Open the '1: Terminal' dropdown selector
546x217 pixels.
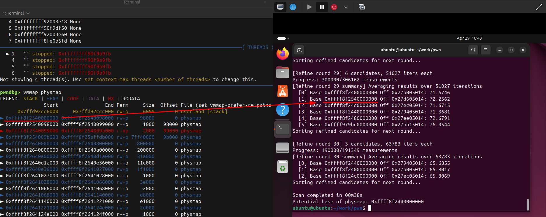coord(16,13)
